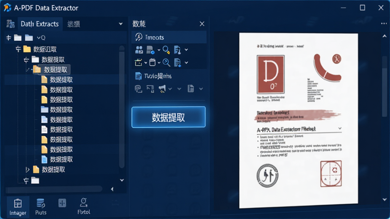Click the red circle X icon on preview
Image resolution: width=390 pixels, height=219 pixels.
pyautogui.click(x=337, y=59)
